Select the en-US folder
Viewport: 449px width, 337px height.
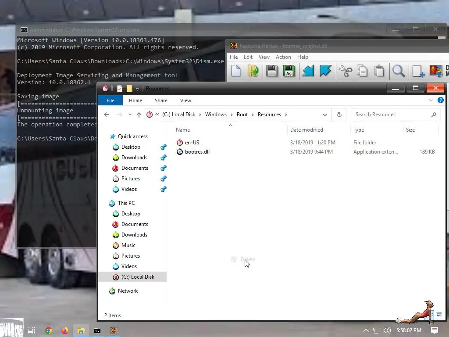(x=192, y=143)
